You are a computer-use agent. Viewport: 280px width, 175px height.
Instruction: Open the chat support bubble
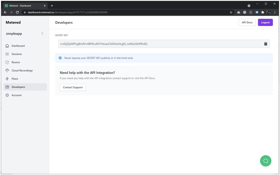(266, 161)
